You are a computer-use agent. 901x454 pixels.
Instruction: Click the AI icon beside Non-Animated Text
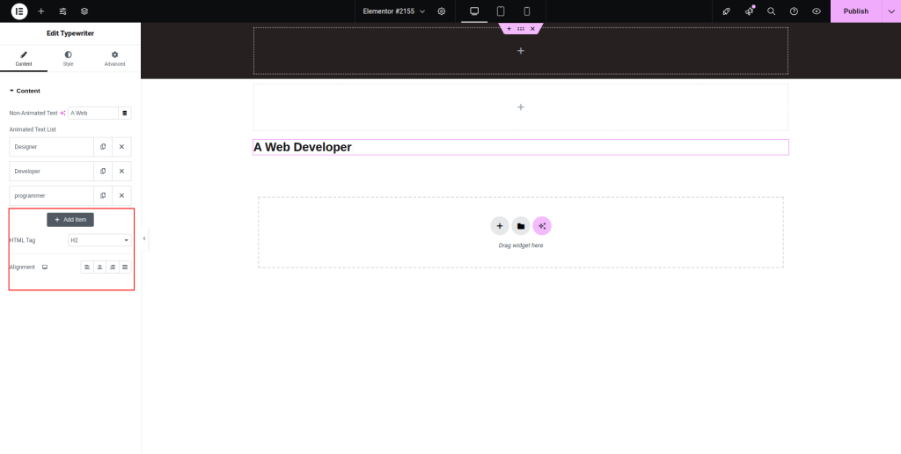coord(62,113)
